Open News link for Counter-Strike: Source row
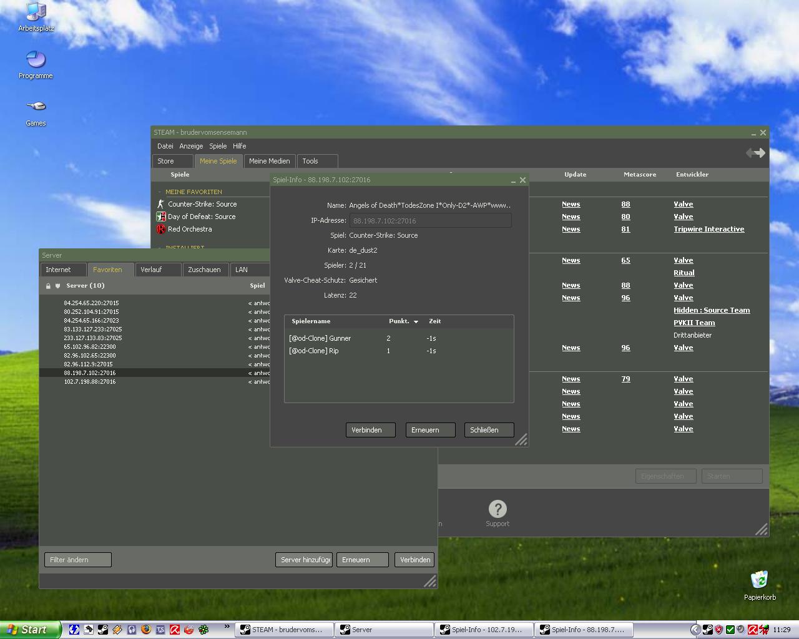This screenshot has width=799, height=639. pos(571,204)
